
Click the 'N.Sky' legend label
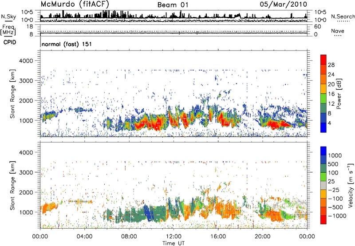coord(8,16)
